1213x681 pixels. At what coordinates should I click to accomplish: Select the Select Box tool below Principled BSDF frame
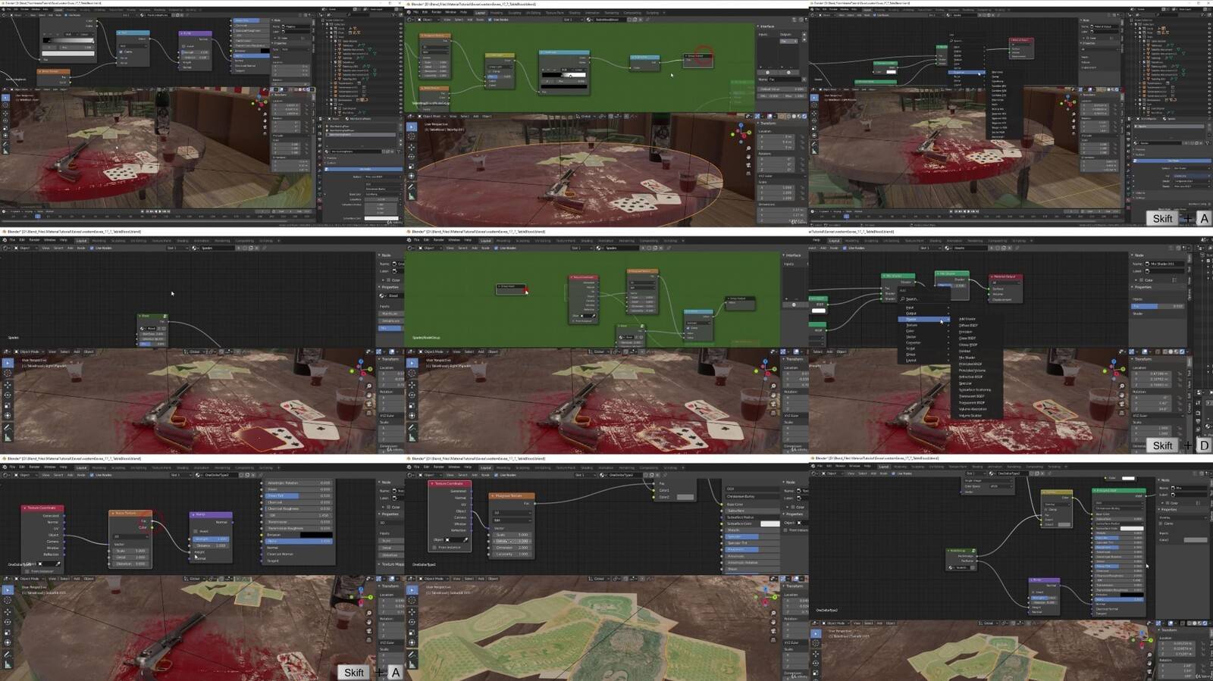click(x=816, y=634)
